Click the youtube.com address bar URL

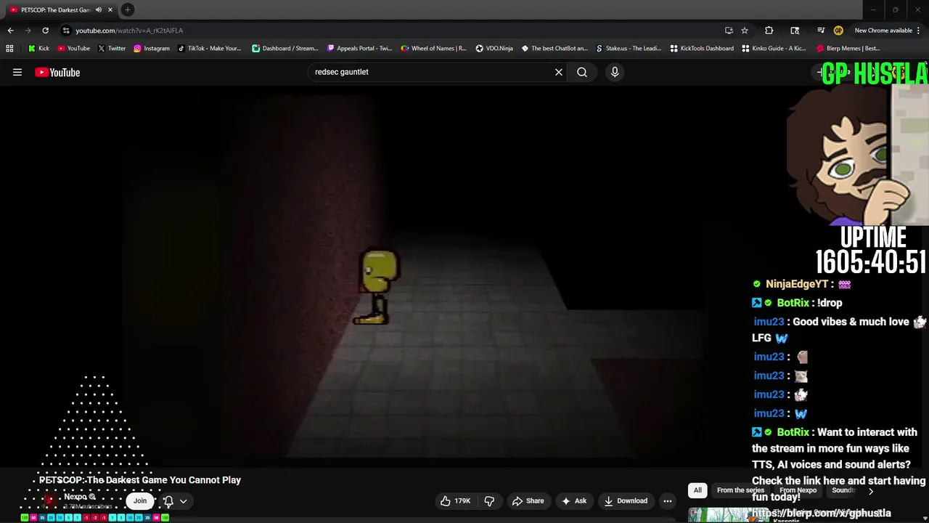[129, 31]
